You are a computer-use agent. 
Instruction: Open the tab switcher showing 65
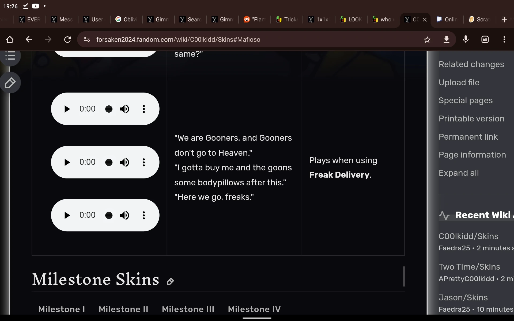pos(485,40)
